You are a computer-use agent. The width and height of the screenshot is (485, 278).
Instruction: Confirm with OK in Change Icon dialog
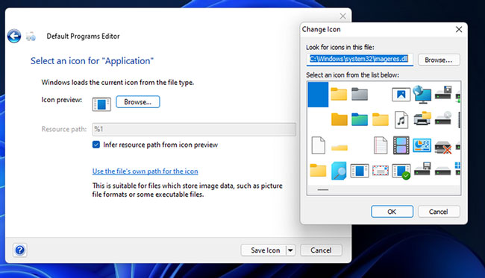pyautogui.click(x=392, y=212)
